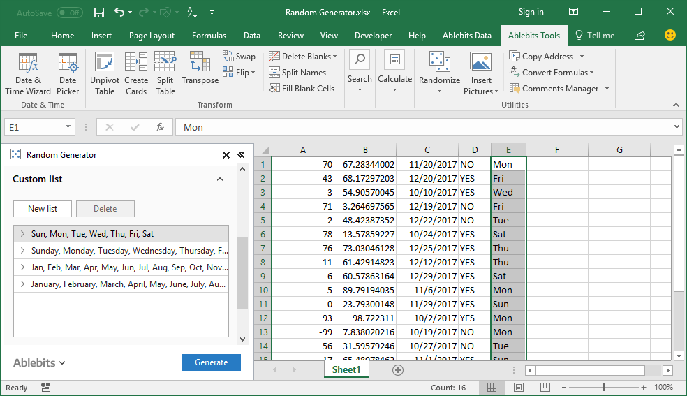This screenshot has width=687, height=396.
Task: Click the Delete list button
Action: click(x=105, y=209)
